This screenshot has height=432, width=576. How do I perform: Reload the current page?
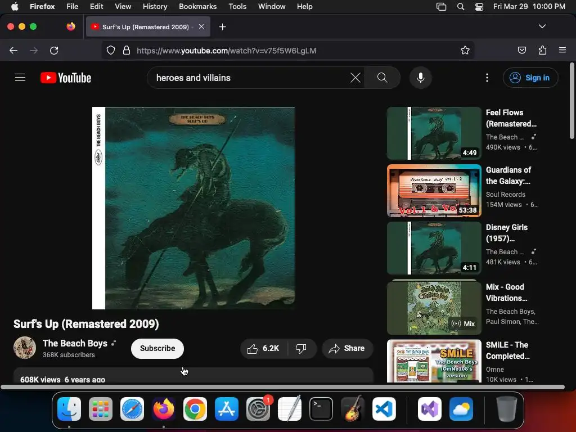click(x=54, y=50)
